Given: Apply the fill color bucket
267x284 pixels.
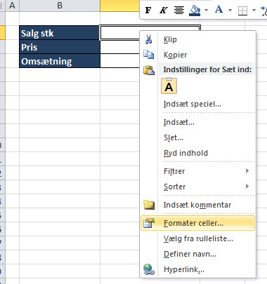Looking at the screenshot, I should click(195, 11).
